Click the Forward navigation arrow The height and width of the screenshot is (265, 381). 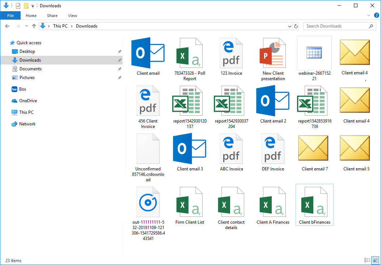tap(18, 26)
